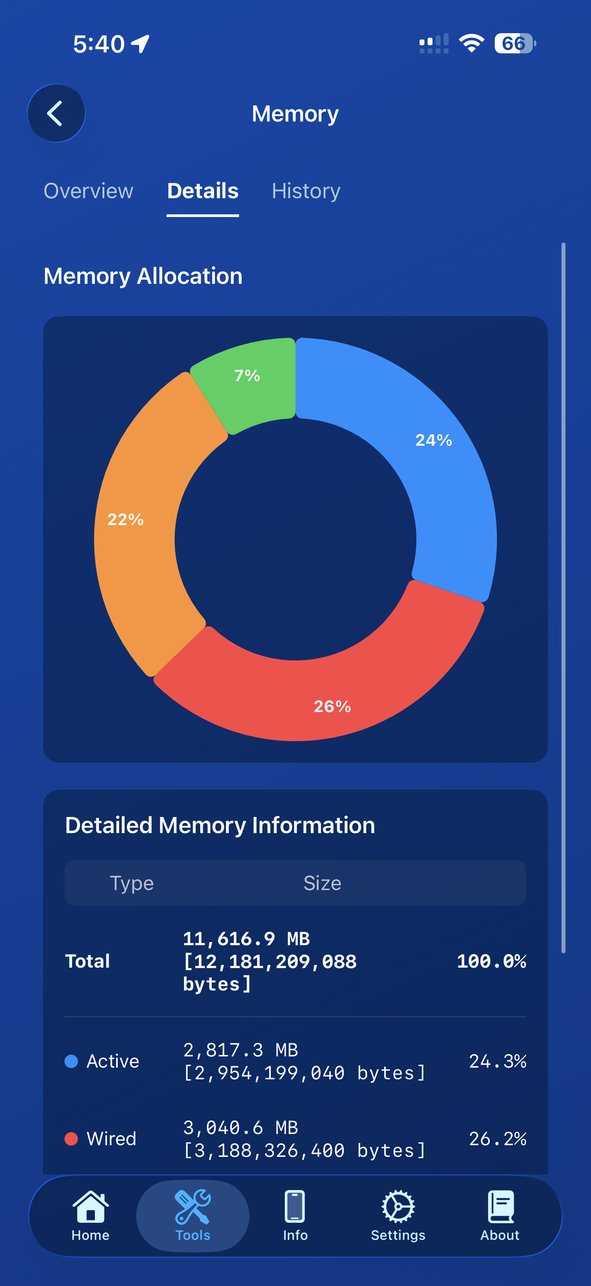591x1286 pixels.
Task: Tap the orange 22% chart segment
Action: [x=125, y=521]
